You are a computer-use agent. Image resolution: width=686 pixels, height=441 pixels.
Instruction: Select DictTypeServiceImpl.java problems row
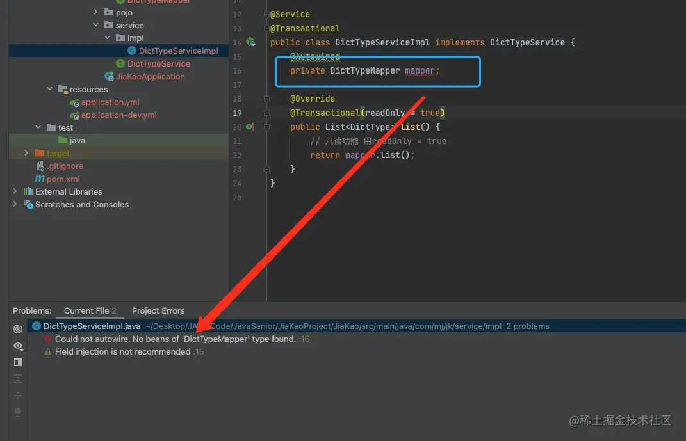point(357,326)
